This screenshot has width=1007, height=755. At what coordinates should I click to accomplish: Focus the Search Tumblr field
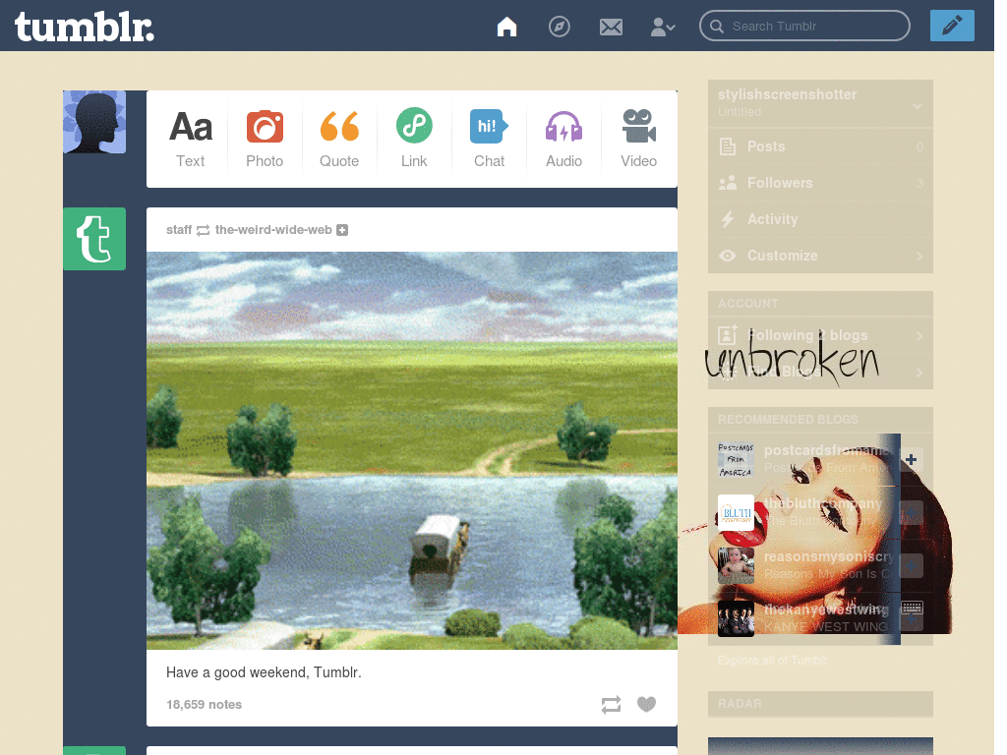point(804,26)
